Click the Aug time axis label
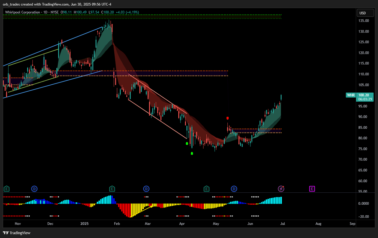The image size is (378, 238). coord(318,224)
